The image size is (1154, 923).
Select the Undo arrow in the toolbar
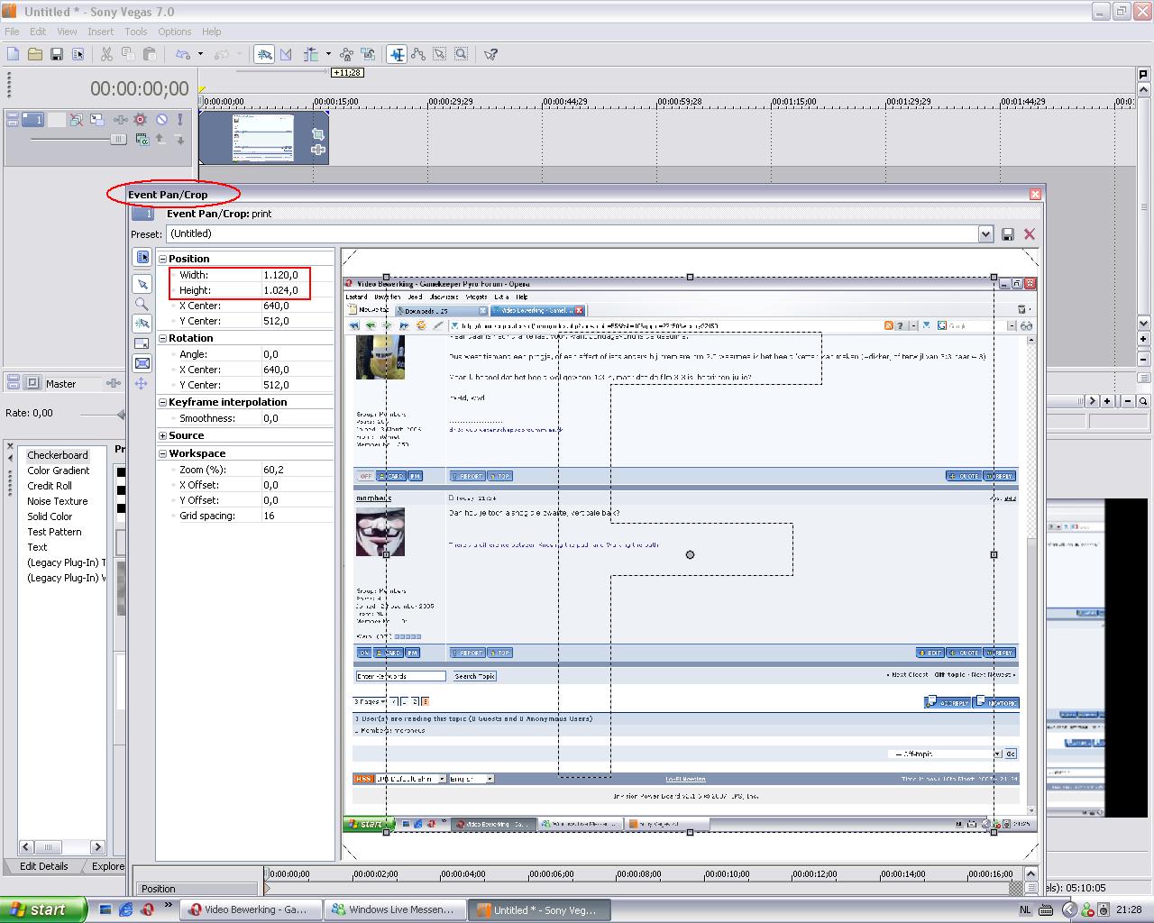(183, 54)
